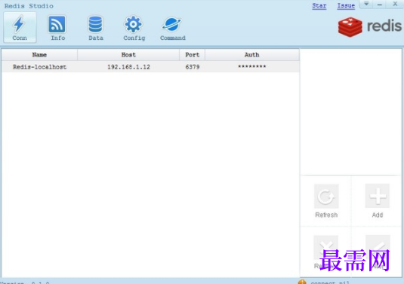Click the 192.168.1.12 host cell
Screen dimensions: 404x284
(x=128, y=67)
